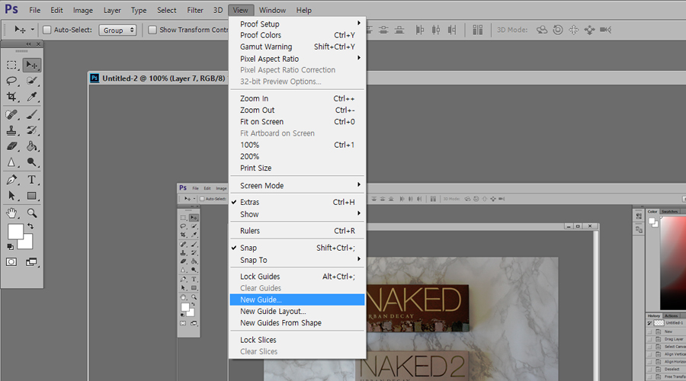The image size is (686, 381).
Task: Click the swap foreground/background colors arrow
Action: point(30,226)
